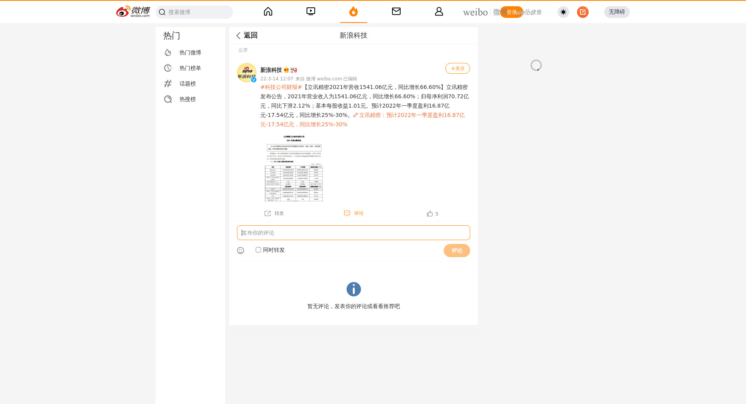Open the profile person icon
The height and width of the screenshot is (404, 746).
click(x=439, y=12)
